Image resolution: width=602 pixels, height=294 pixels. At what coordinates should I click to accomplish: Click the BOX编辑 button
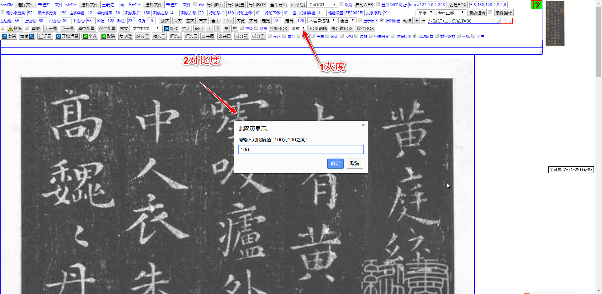coord(318,28)
